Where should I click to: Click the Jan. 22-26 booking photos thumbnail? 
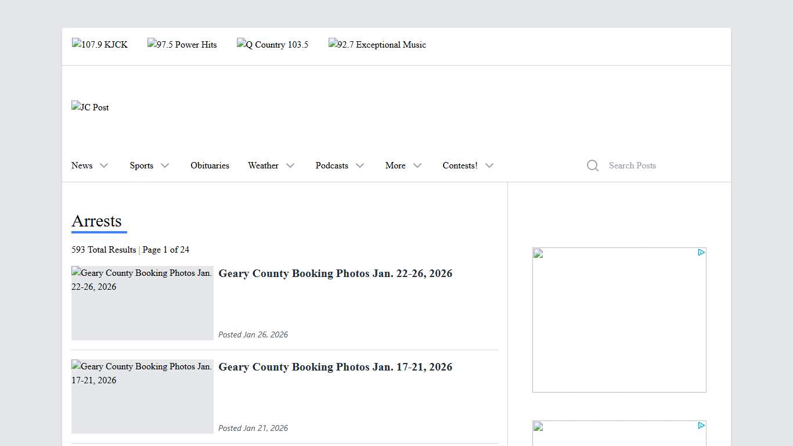[142, 303]
